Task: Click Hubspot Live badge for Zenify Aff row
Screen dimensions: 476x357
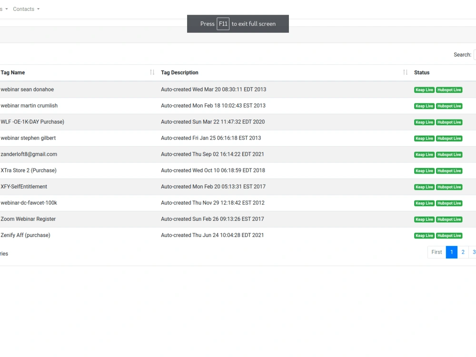Action: pos(449,236)
